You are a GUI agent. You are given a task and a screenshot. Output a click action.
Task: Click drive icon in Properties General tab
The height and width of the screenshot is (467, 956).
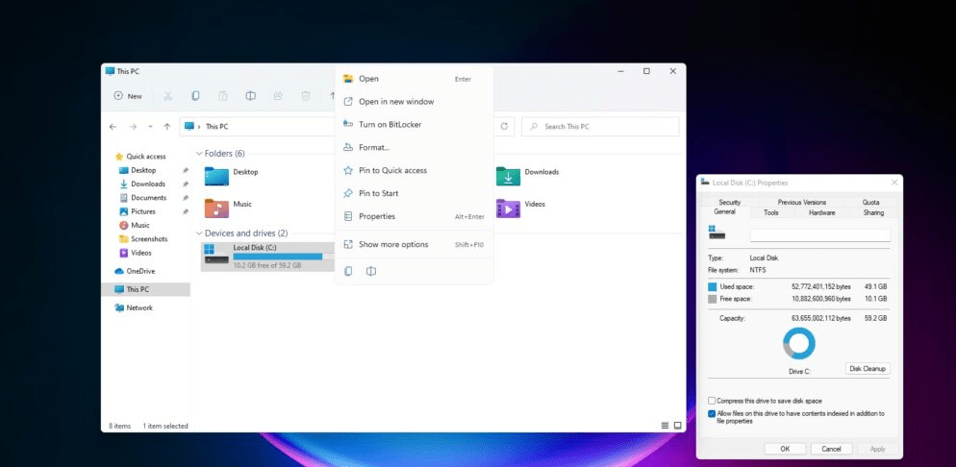tap(717, 232)
